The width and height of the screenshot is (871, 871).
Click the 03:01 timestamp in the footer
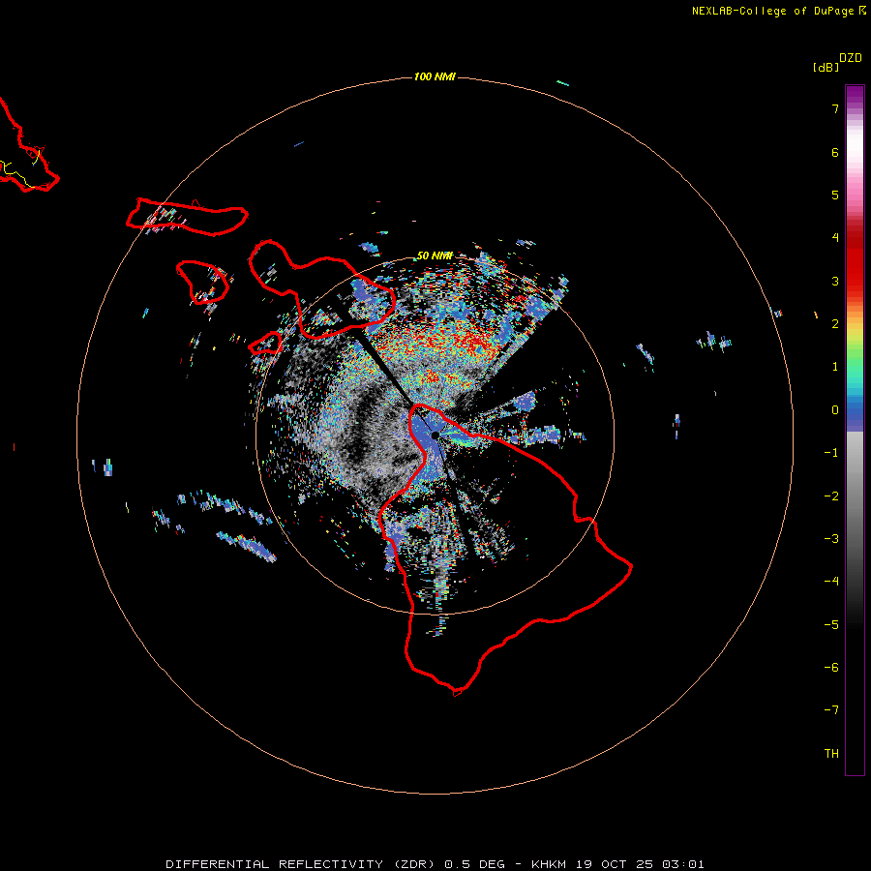click(683, 864)
